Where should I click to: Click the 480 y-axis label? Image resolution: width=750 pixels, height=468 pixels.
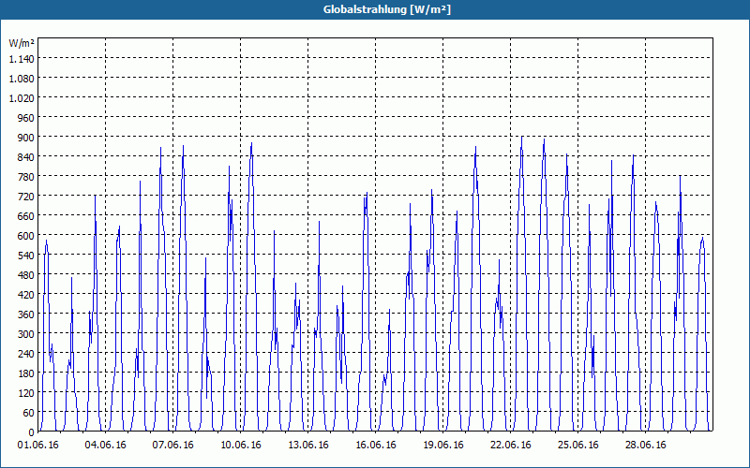(x=27, y=274)
